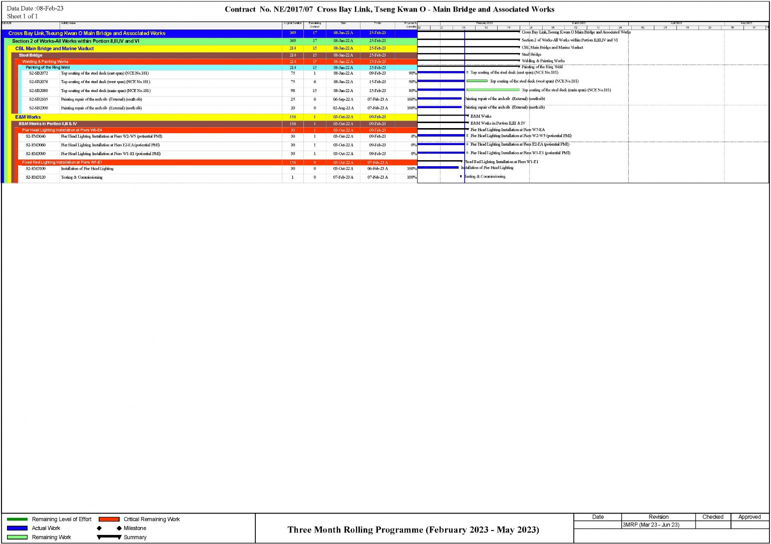771x544 pixels.
Task: Click the Sheet 1 of 1 text
Action: [22, 17]
